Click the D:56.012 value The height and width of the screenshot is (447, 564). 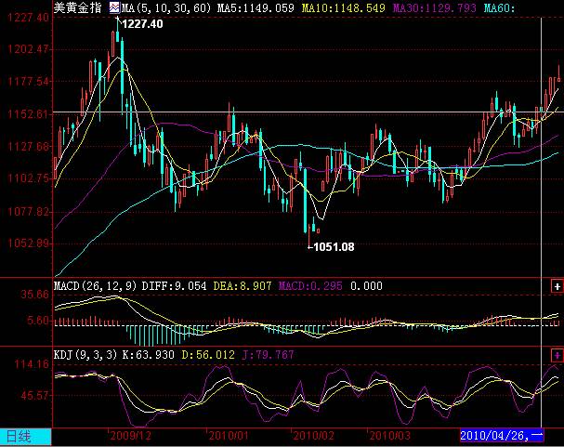[208, 355]
